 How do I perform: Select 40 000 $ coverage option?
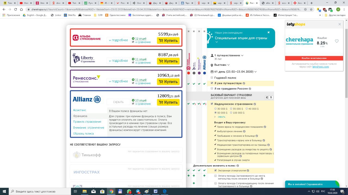coord(247,109)
